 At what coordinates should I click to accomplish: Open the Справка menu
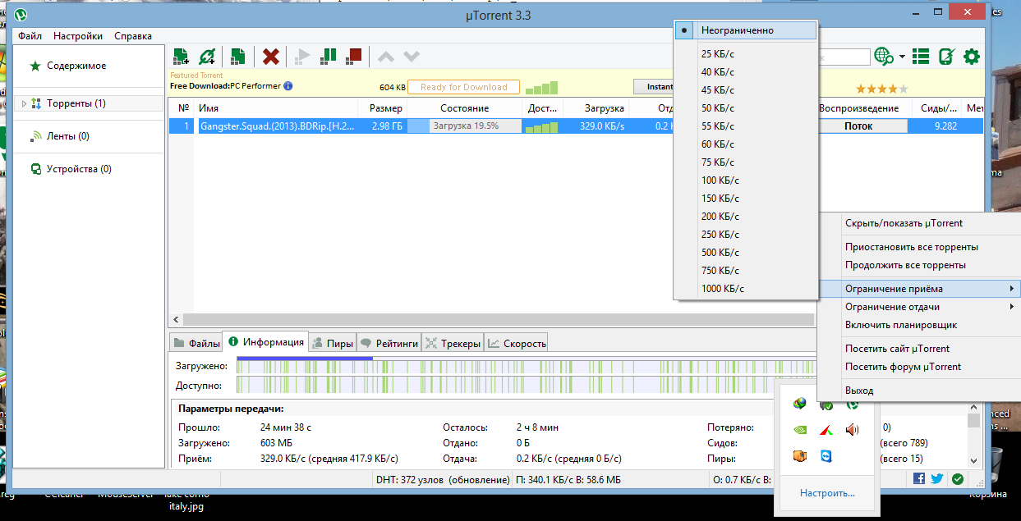(133, 36)
